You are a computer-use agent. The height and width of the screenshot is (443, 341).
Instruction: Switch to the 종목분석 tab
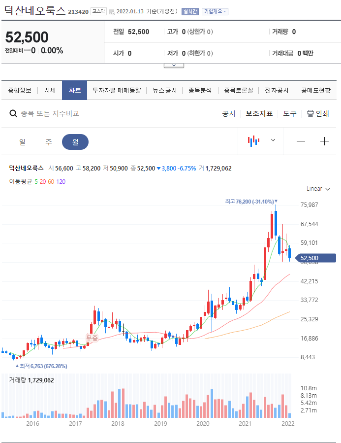pyautogui.click(x=200, y=90)
